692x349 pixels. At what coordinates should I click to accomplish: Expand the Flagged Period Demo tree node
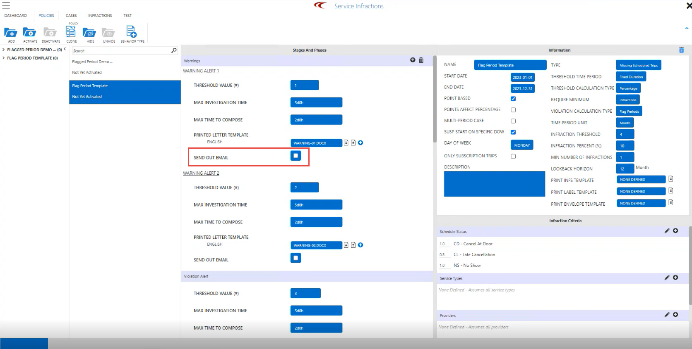(x=4, y=50)
